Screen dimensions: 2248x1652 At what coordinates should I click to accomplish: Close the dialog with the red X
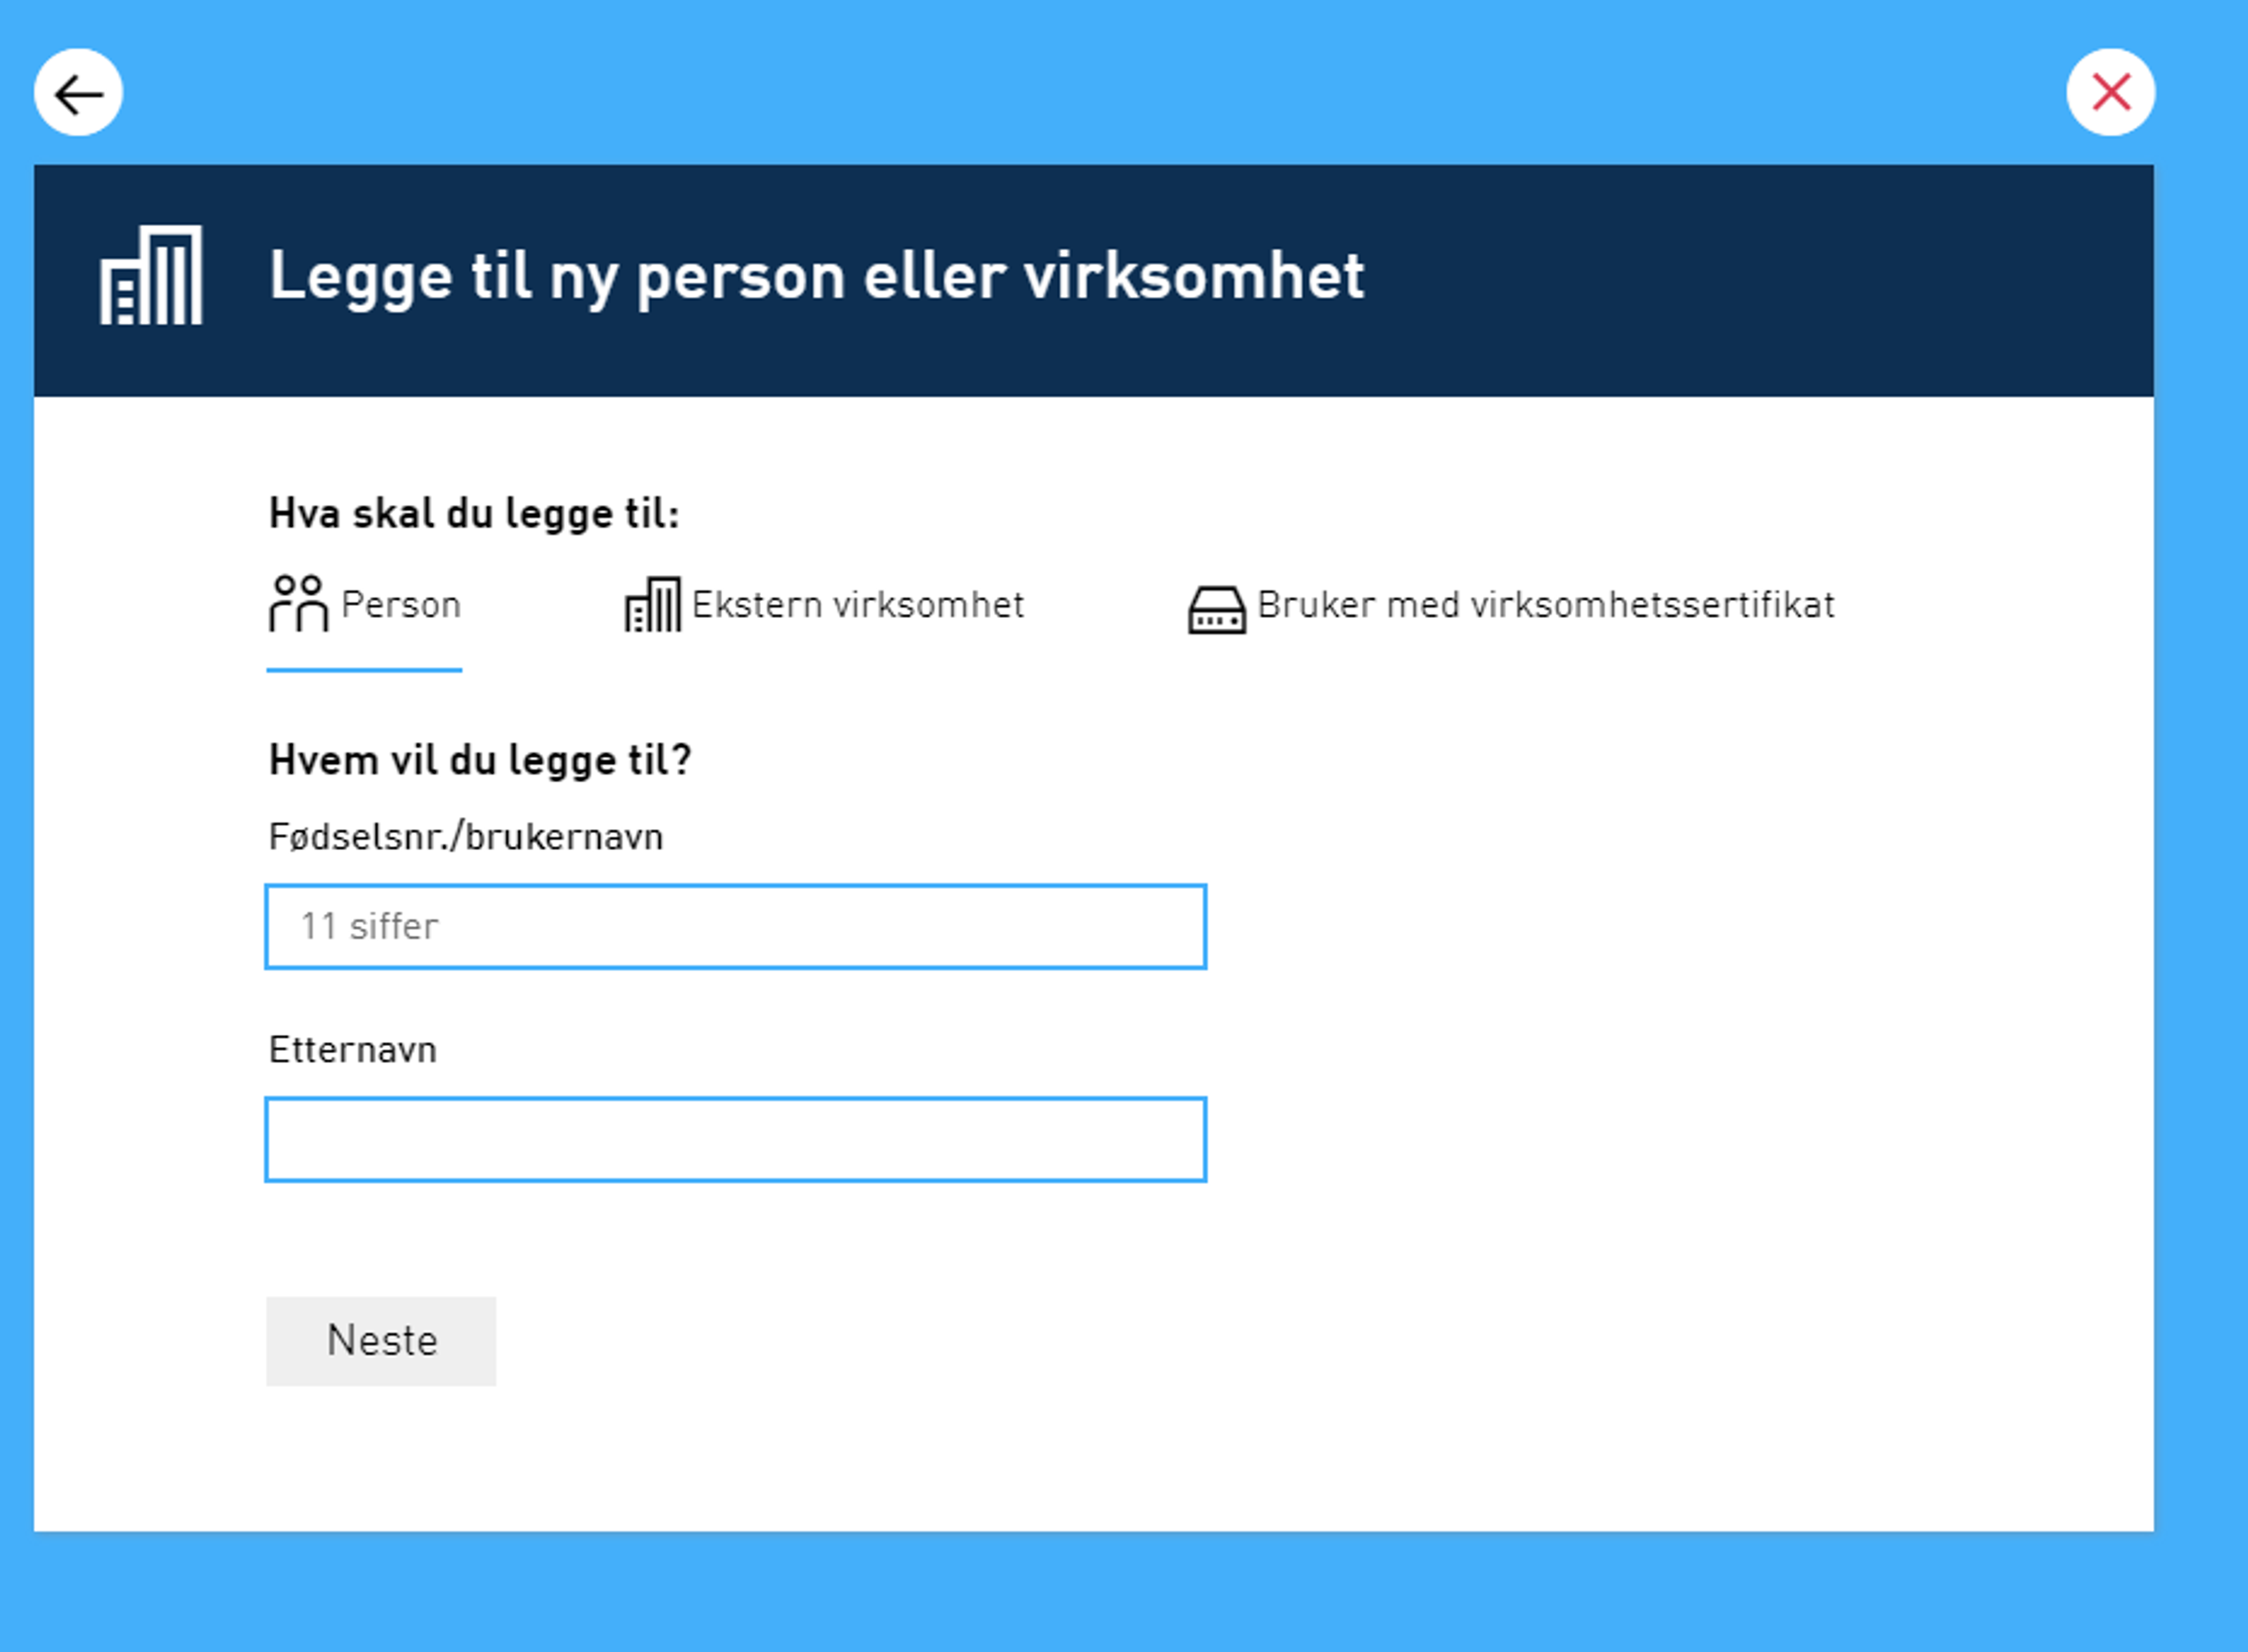coord(2111,93)
